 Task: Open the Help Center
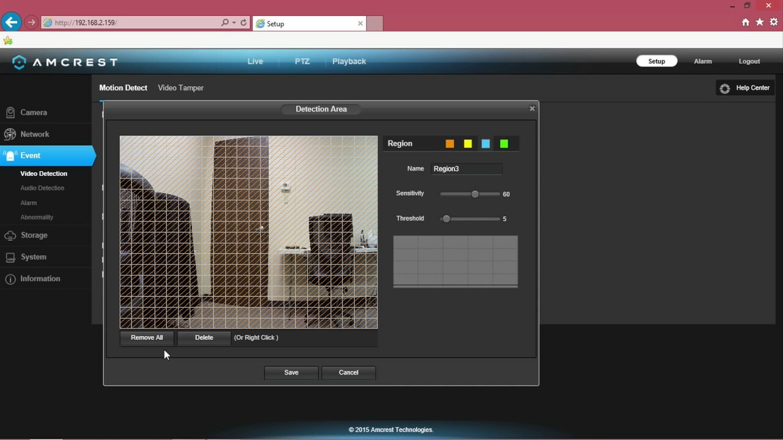(744, 88)
